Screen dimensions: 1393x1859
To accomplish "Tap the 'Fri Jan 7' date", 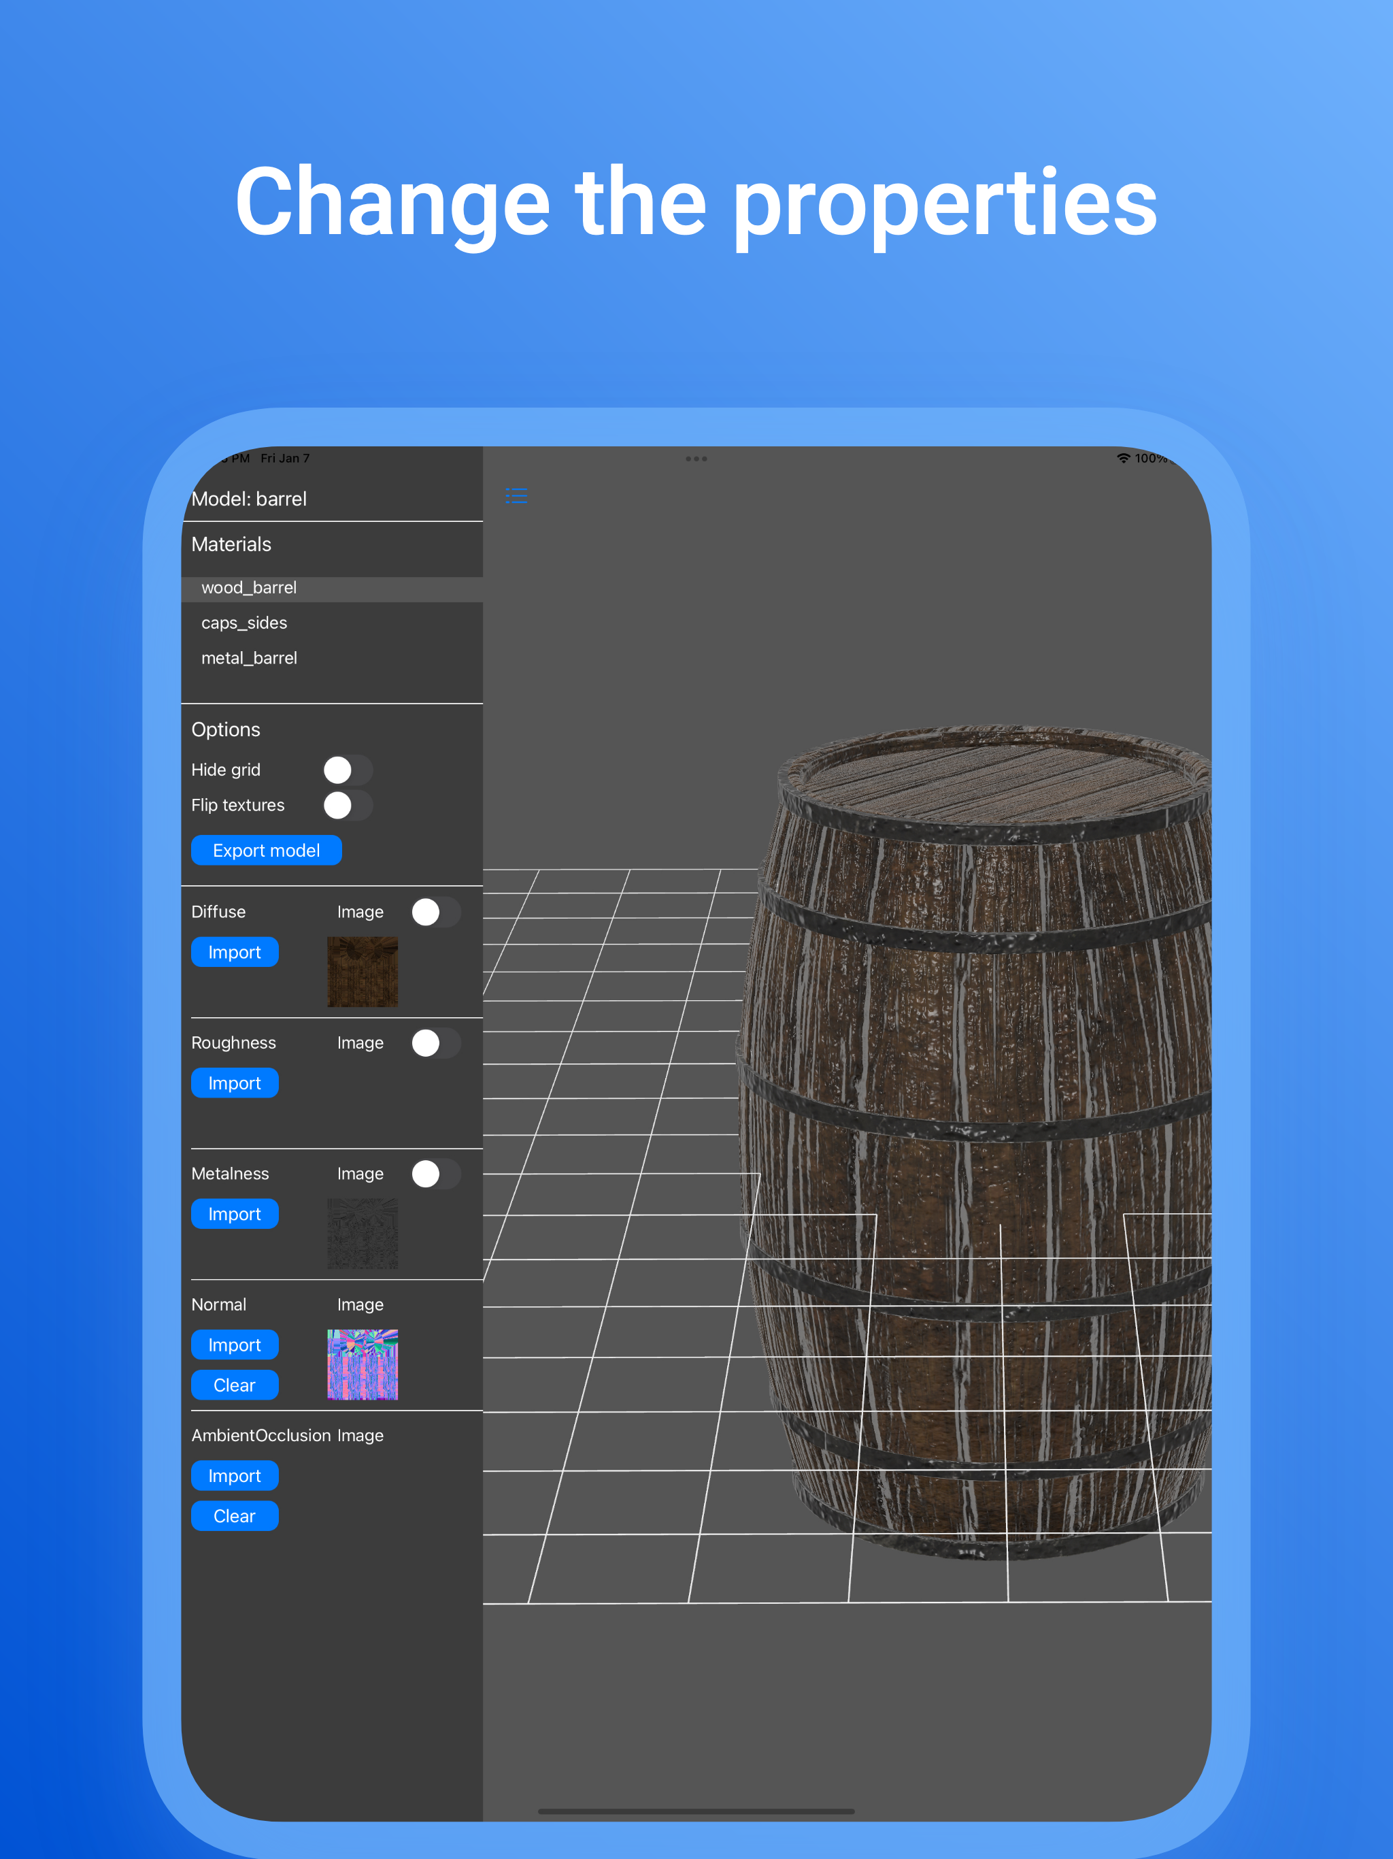I will tap(285, 458).
